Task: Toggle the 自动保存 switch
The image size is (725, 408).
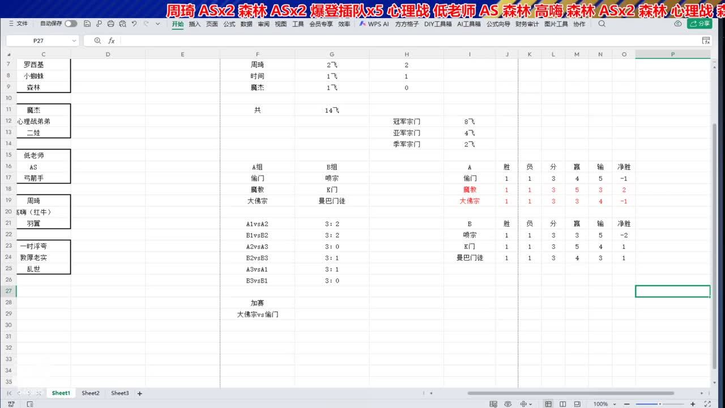Action: click(x=71, y=24)
